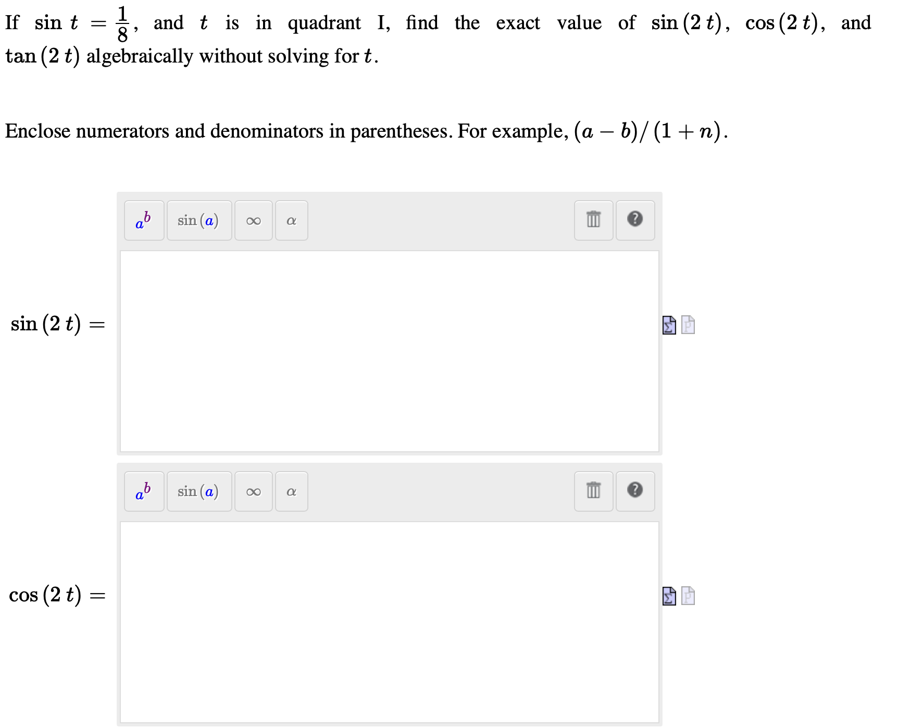Open the α symbols palette for cos(2t)
Screen dimensions: 898x728
[x=291, y=491]
